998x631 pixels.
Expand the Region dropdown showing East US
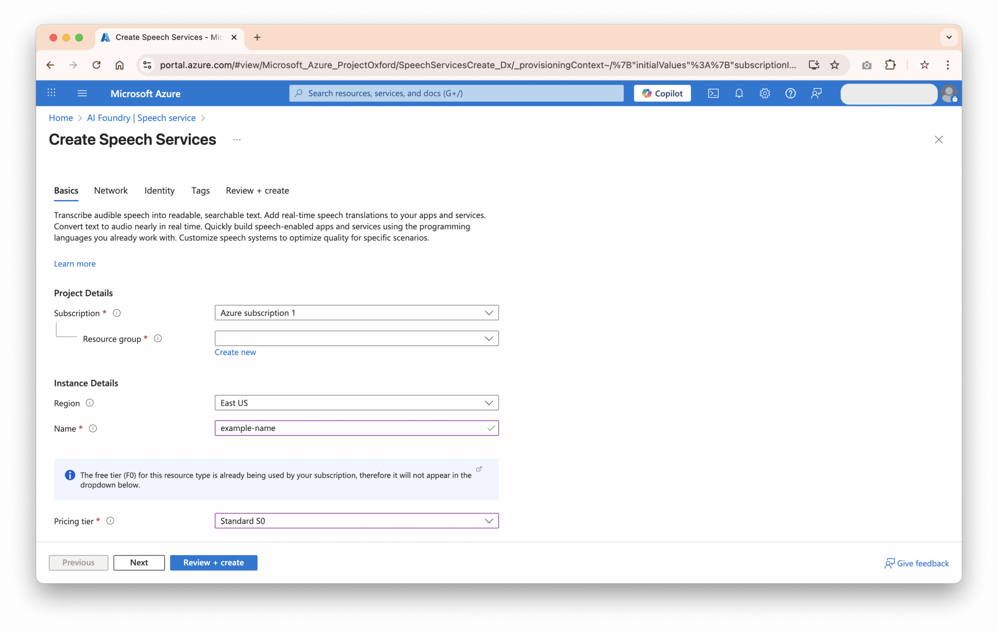(356, 402)
